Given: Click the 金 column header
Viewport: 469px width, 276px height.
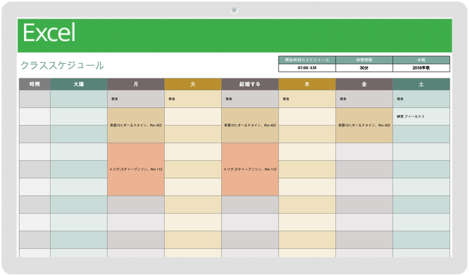Looking at the screenshot, I should click(x=364, y=84).
